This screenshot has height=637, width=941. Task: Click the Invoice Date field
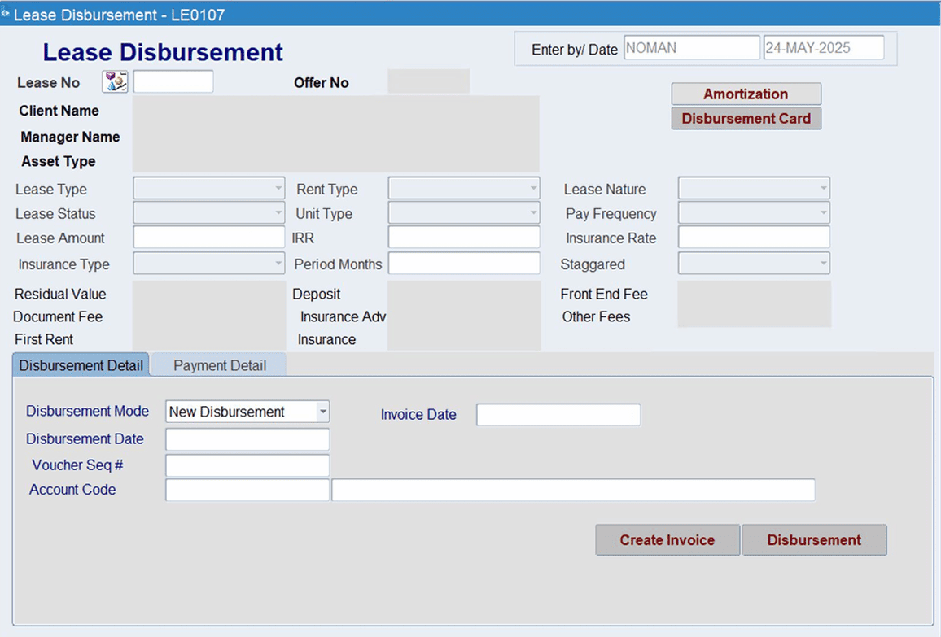coord(558,415)
